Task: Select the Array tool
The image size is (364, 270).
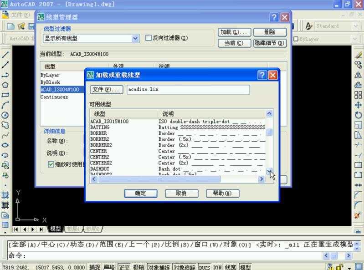Action: point(358,95)
